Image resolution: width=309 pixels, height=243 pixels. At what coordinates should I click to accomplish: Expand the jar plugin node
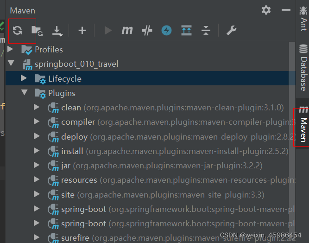point(37,165)
